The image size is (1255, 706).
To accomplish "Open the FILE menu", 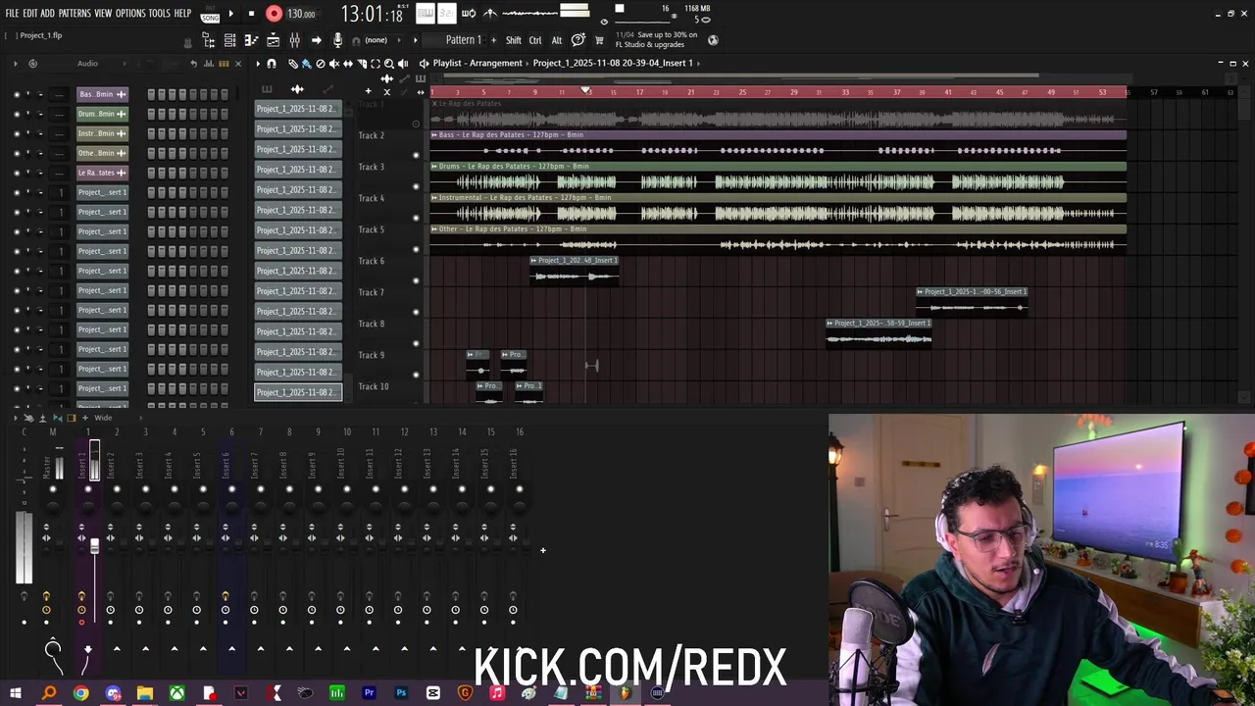I will (x=12, y=14).
